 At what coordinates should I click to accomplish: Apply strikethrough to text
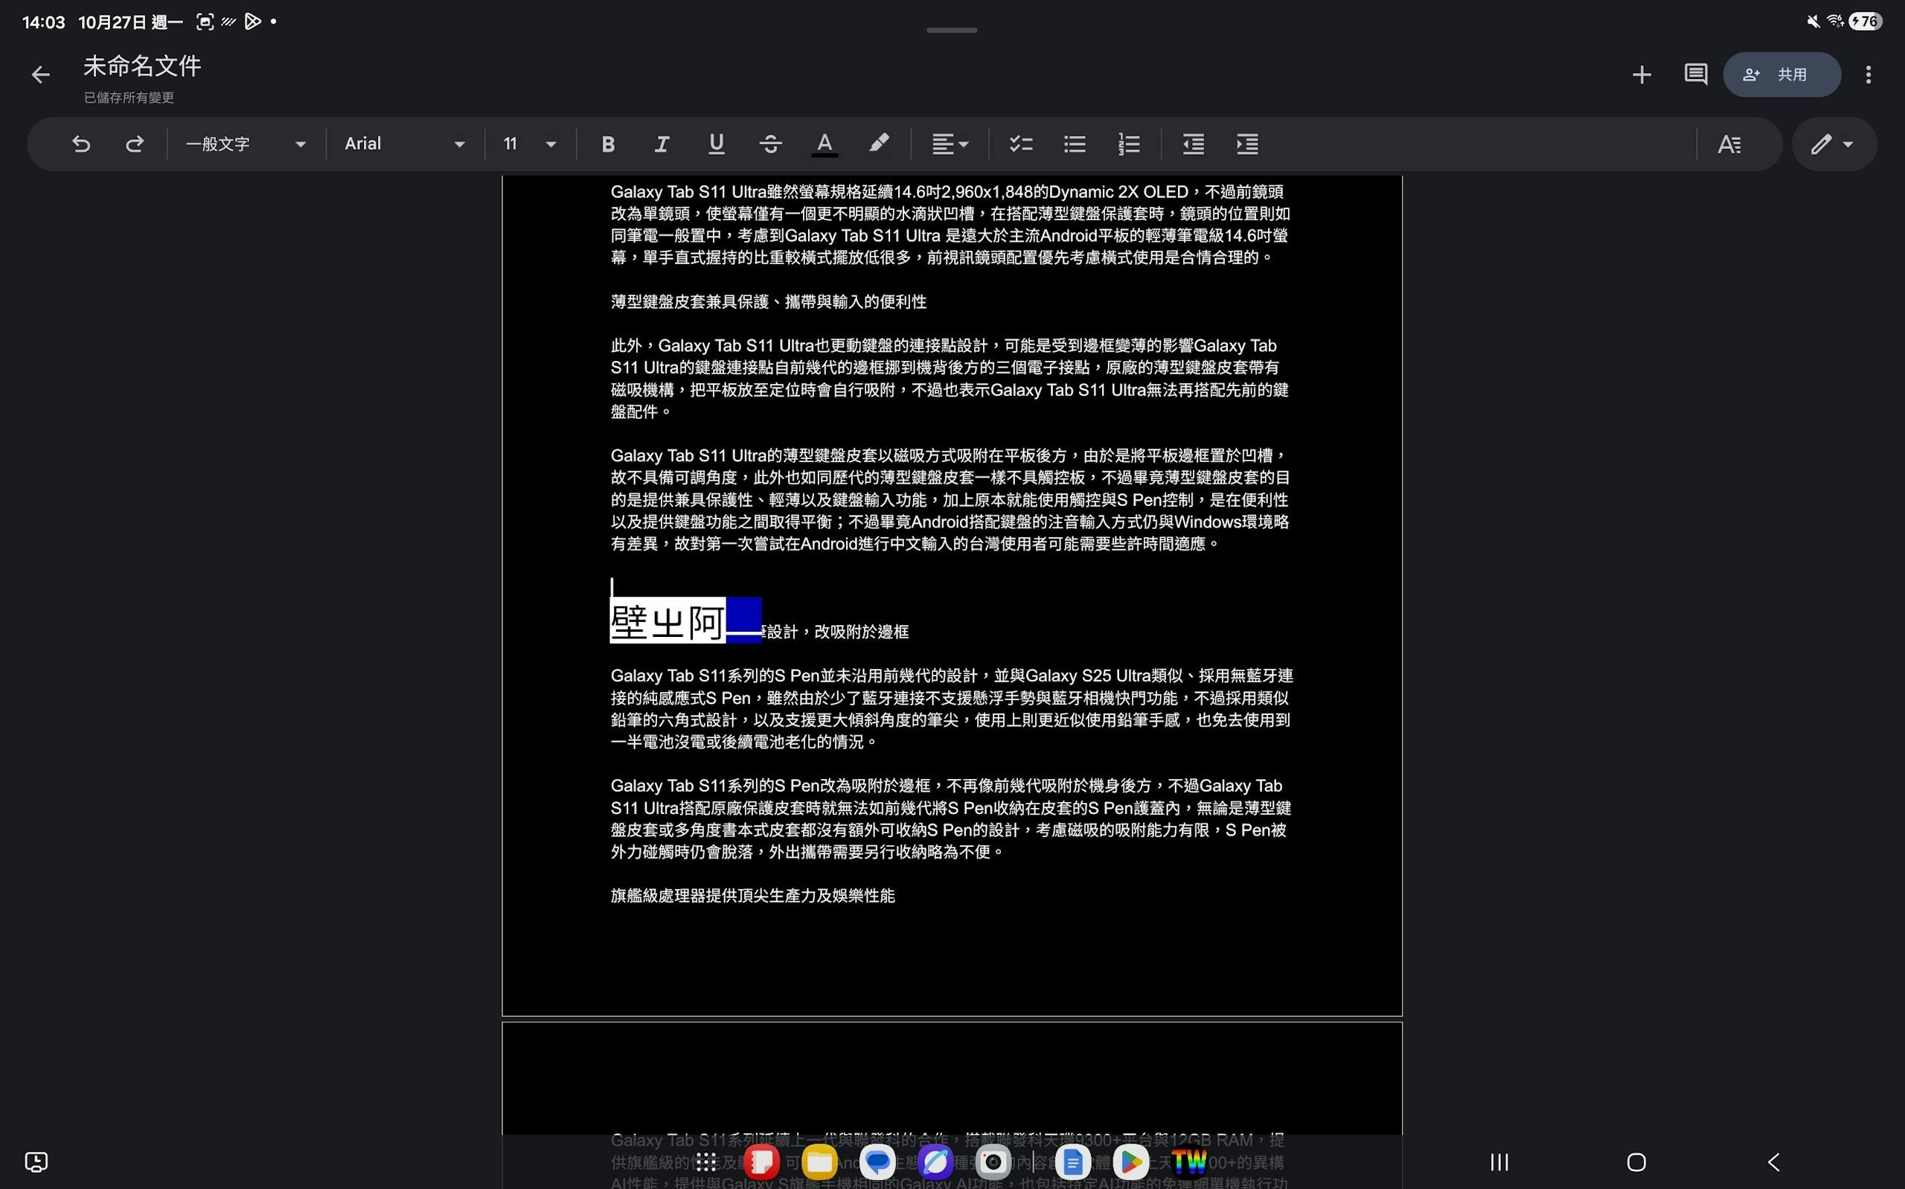coord(769,144)
